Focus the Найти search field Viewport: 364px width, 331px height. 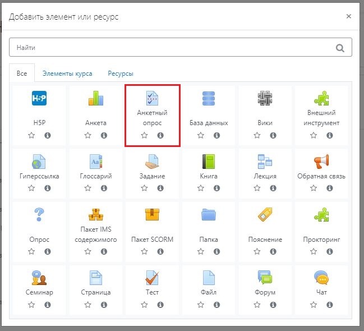[181, 47]
